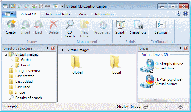Decrease display size with minus button
The image size is (191, 112).
click(145, 106)
